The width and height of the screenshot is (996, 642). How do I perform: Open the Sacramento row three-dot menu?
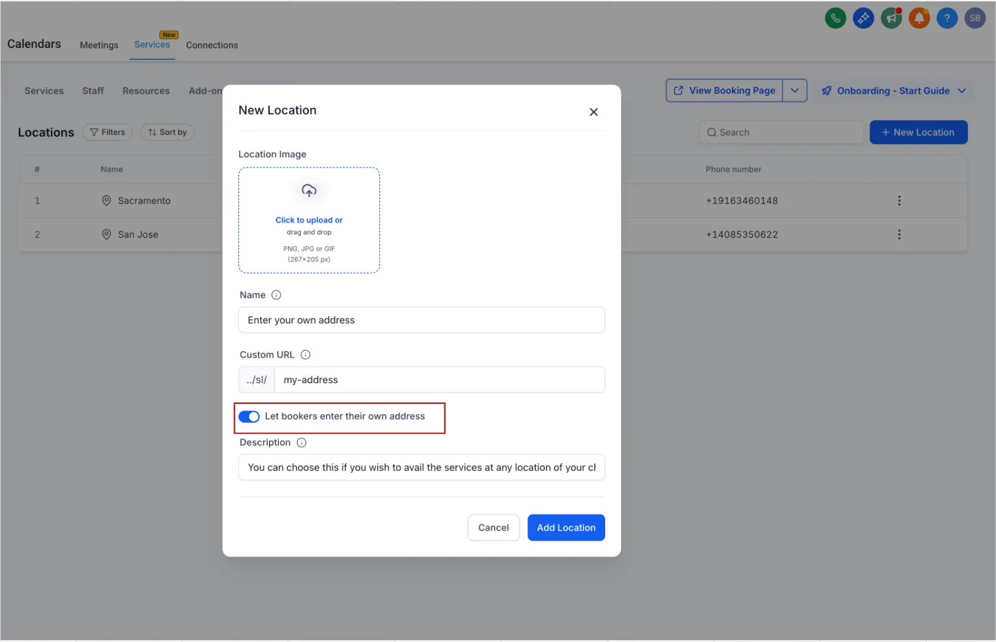899,200
